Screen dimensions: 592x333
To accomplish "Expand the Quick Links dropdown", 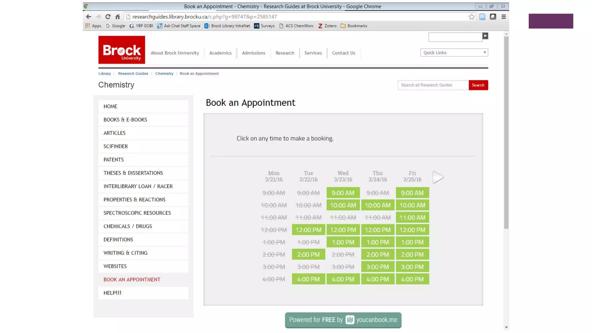I will (454, 53).
